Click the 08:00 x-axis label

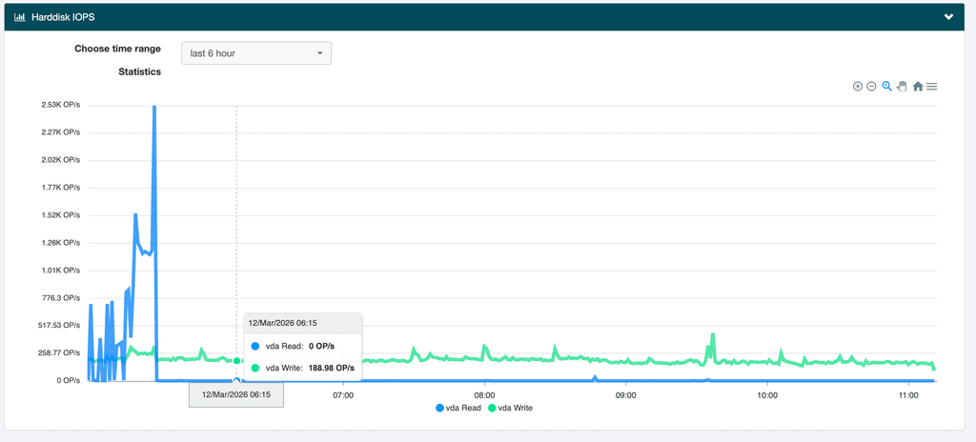(484, 394)
